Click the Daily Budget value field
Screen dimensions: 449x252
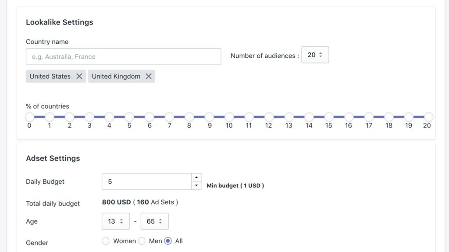pyautogui.click(x=146, y=182)
